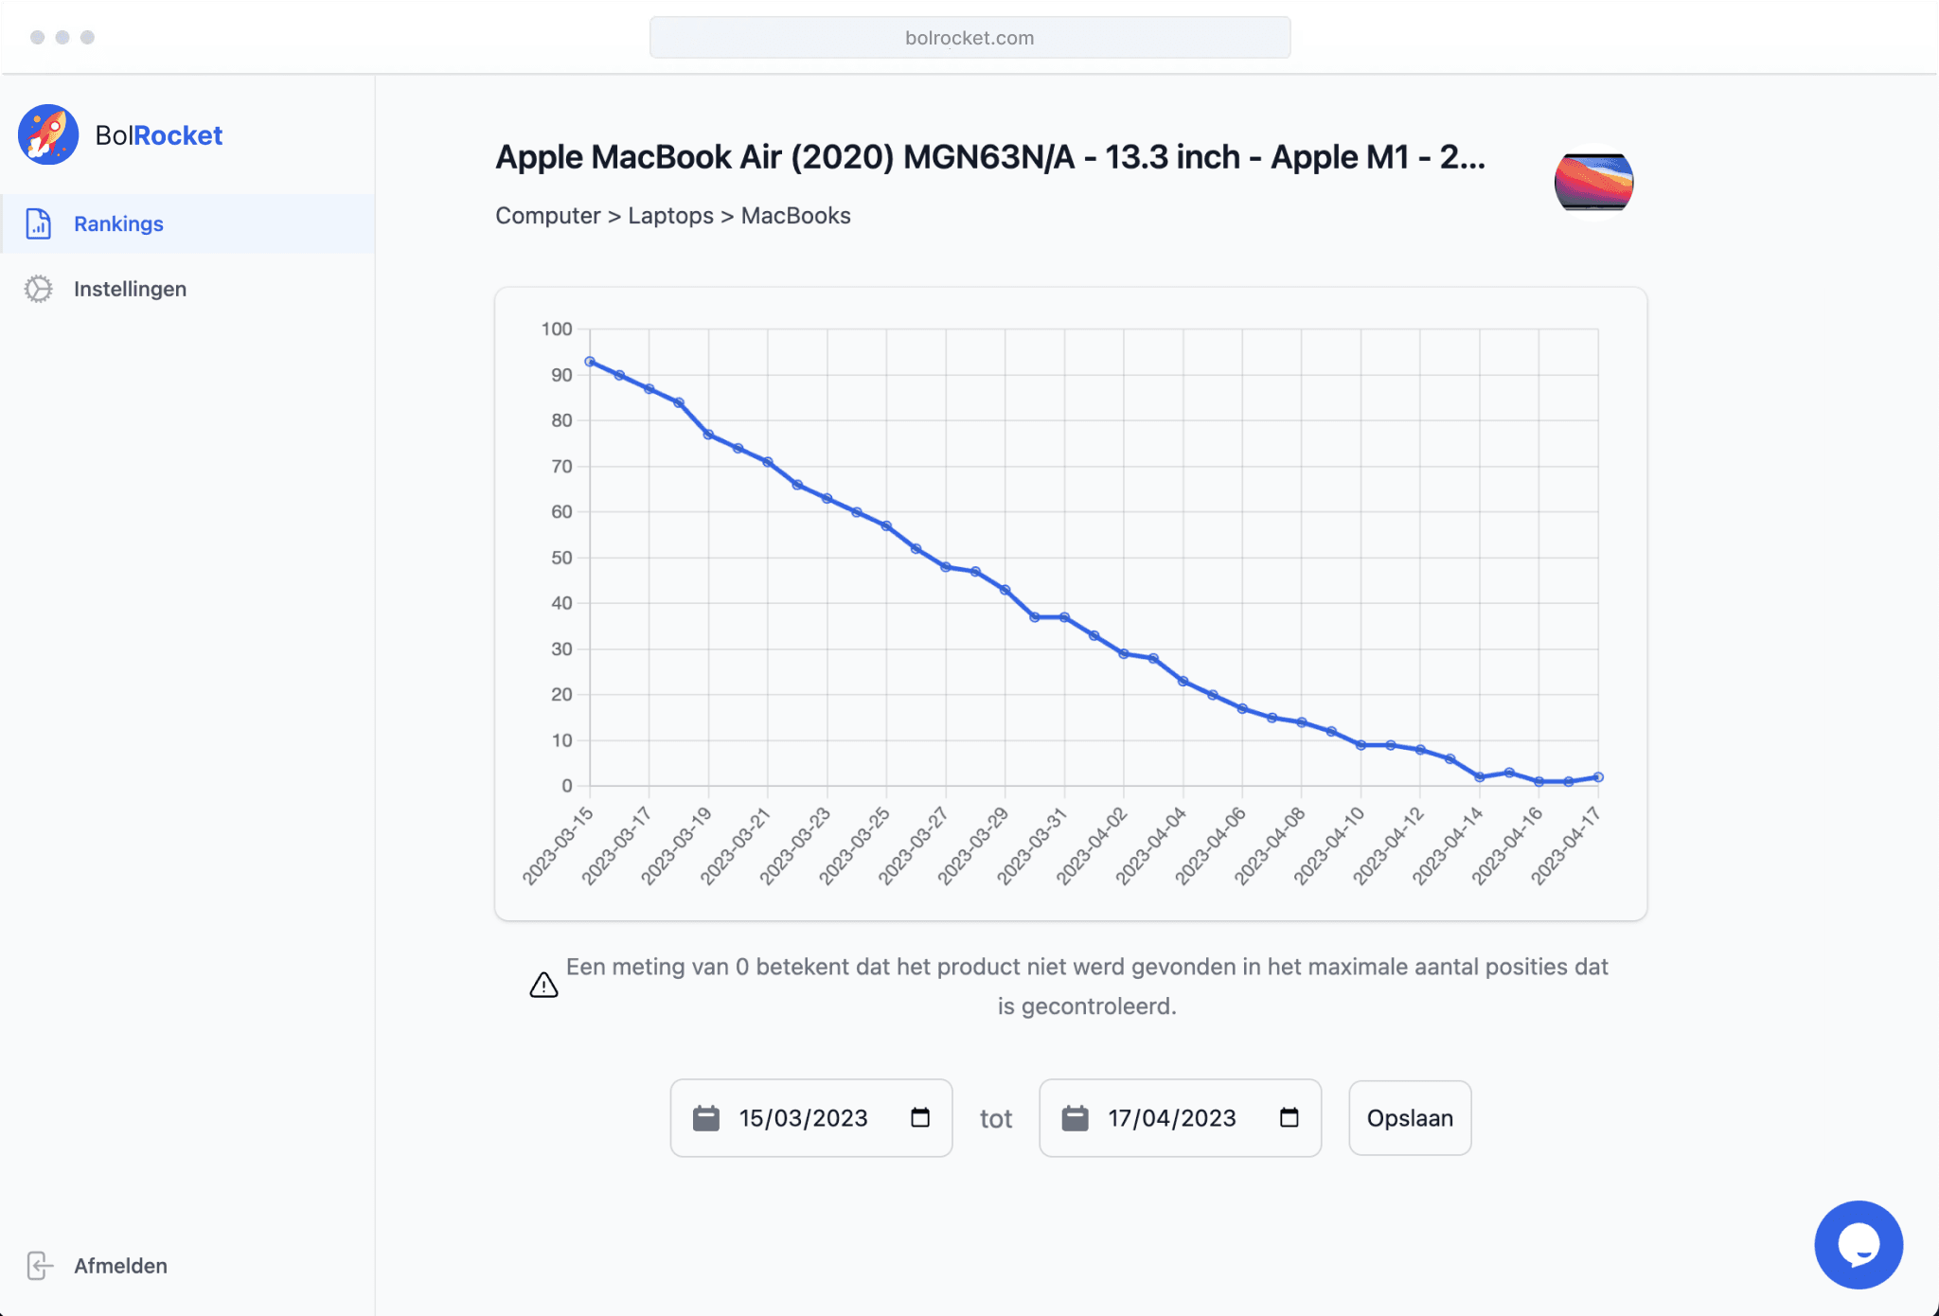The height and width of the screenshot is (1316, 1939).
Task: Click the BolRocket rocket logo icon
Action: (48, 134)
